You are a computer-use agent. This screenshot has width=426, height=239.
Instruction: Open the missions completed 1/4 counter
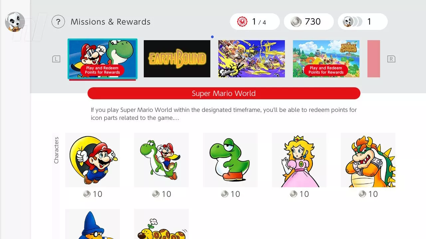[255, 22]
